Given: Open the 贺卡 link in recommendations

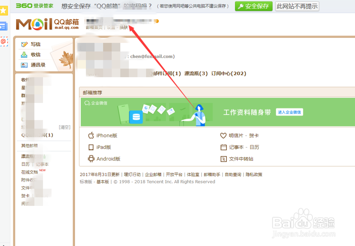Looking at the screenshot, I should click(x=254, y=136).
